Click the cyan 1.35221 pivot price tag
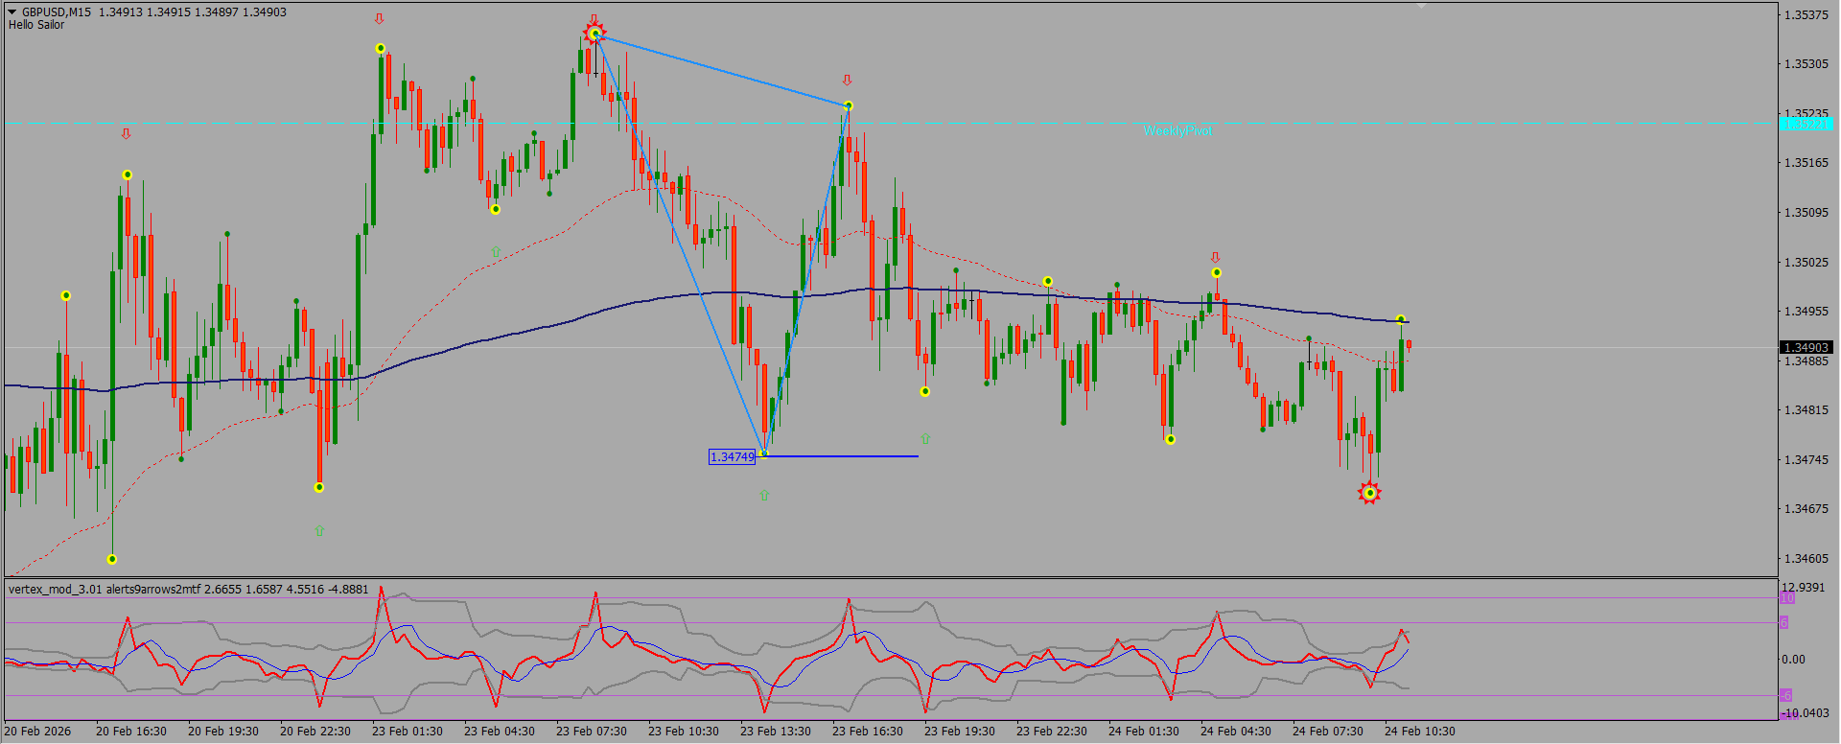Screen dimensions: 1841x744 (x=1806, y=124)
